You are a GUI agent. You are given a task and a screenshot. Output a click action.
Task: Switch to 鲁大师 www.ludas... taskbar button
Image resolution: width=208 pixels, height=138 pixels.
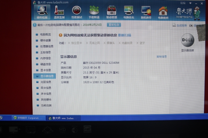63,118
